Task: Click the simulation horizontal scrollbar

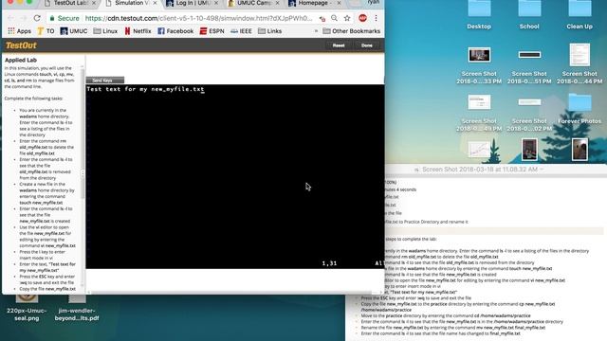Action: (x=232, y=293)
